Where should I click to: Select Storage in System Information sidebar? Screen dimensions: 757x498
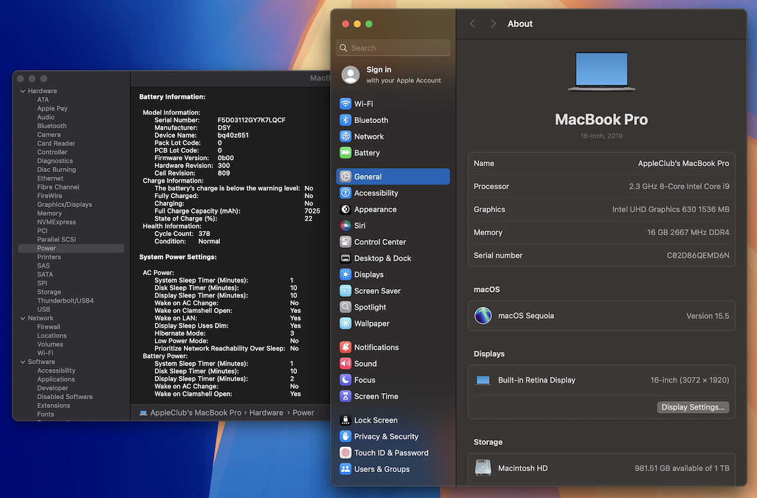coord(49,292)
